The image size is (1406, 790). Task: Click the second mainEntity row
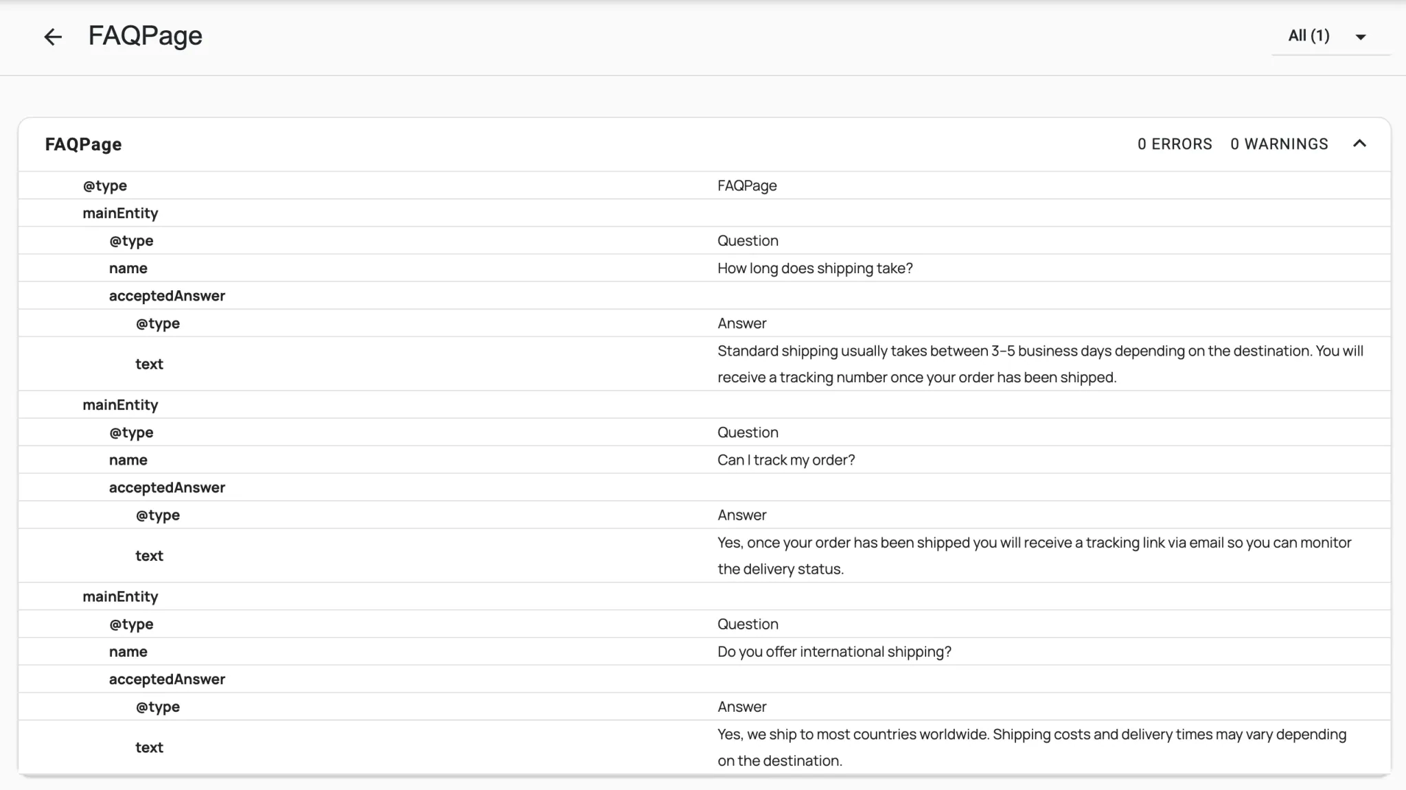(x=120, y=405)
